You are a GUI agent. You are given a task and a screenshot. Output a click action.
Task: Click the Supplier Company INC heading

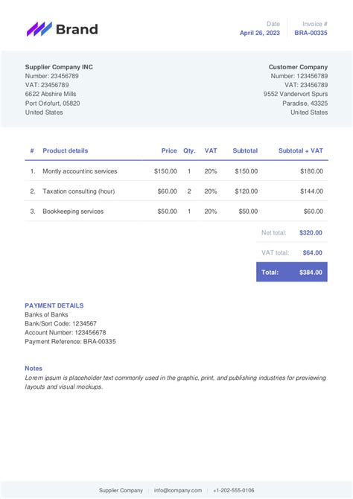coord(59,67)
